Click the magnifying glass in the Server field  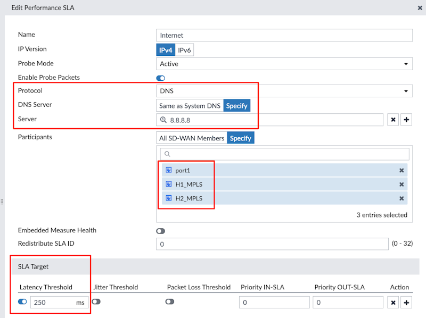[162, 119]
